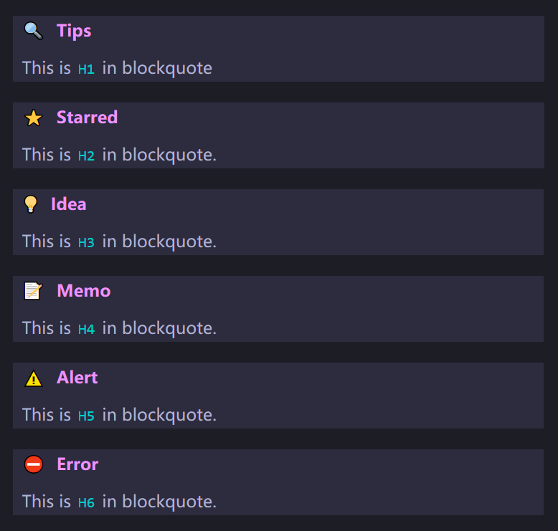Select the Tips heading
Viewport: 558px width, 531px height.
pos(74,32)
